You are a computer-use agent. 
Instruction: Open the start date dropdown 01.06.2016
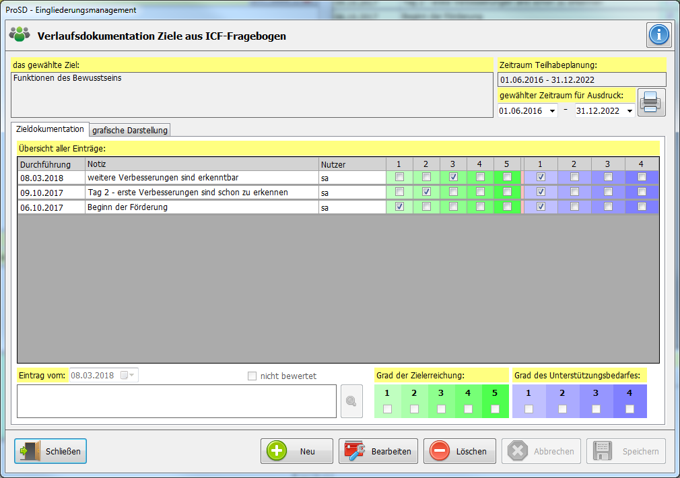tap(553, 111)
